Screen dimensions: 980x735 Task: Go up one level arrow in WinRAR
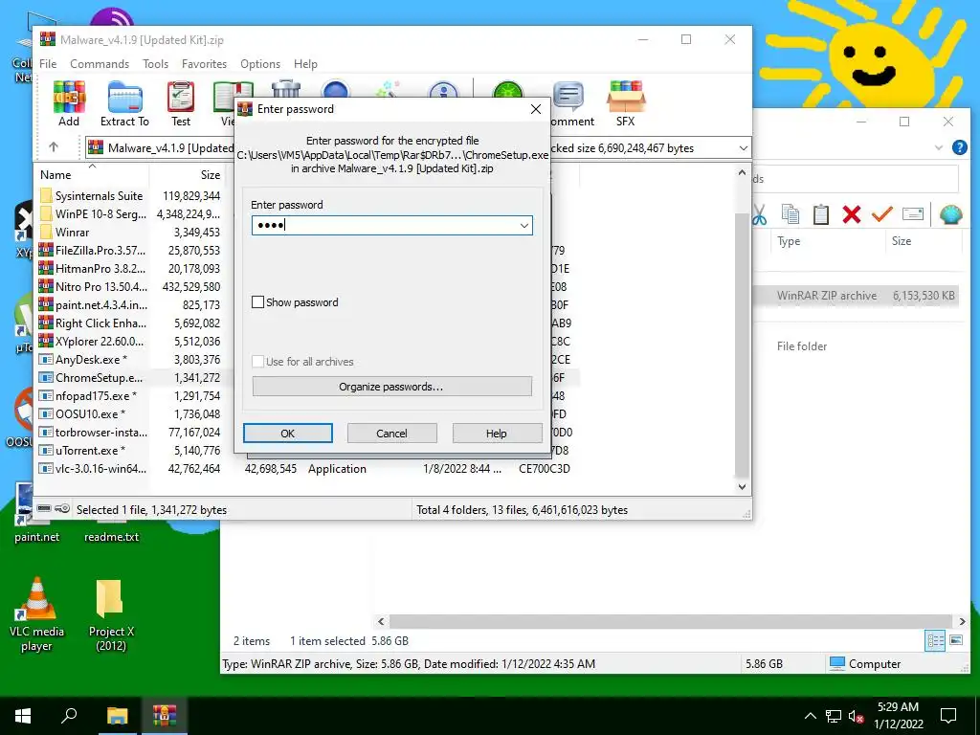coord(54,147)
